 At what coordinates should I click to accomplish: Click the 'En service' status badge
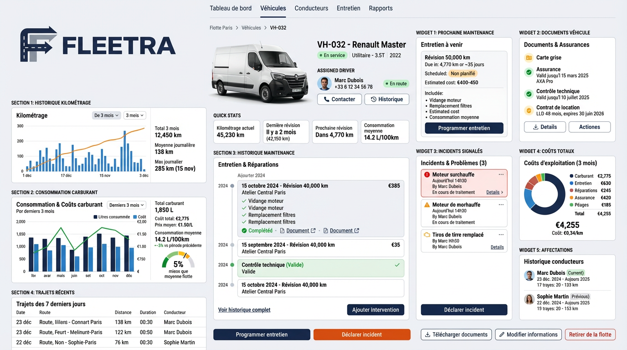332,56
